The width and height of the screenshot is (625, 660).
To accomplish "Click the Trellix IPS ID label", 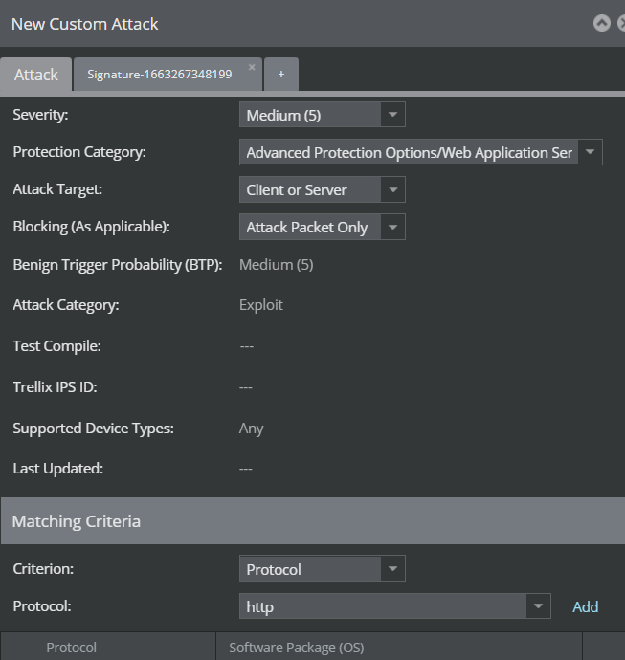I will tap(56, 386).
